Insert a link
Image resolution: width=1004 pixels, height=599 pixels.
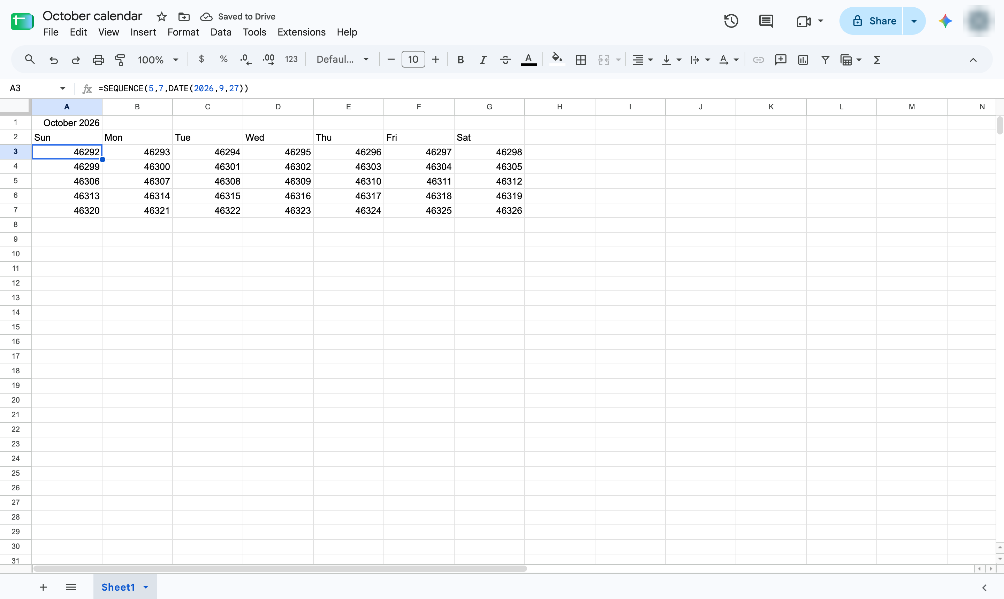pos(758,60)
